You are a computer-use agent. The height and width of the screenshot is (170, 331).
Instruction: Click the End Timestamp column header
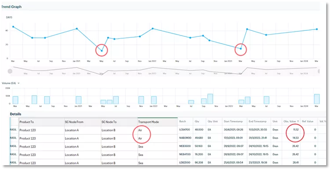click(x=259, y=122)
